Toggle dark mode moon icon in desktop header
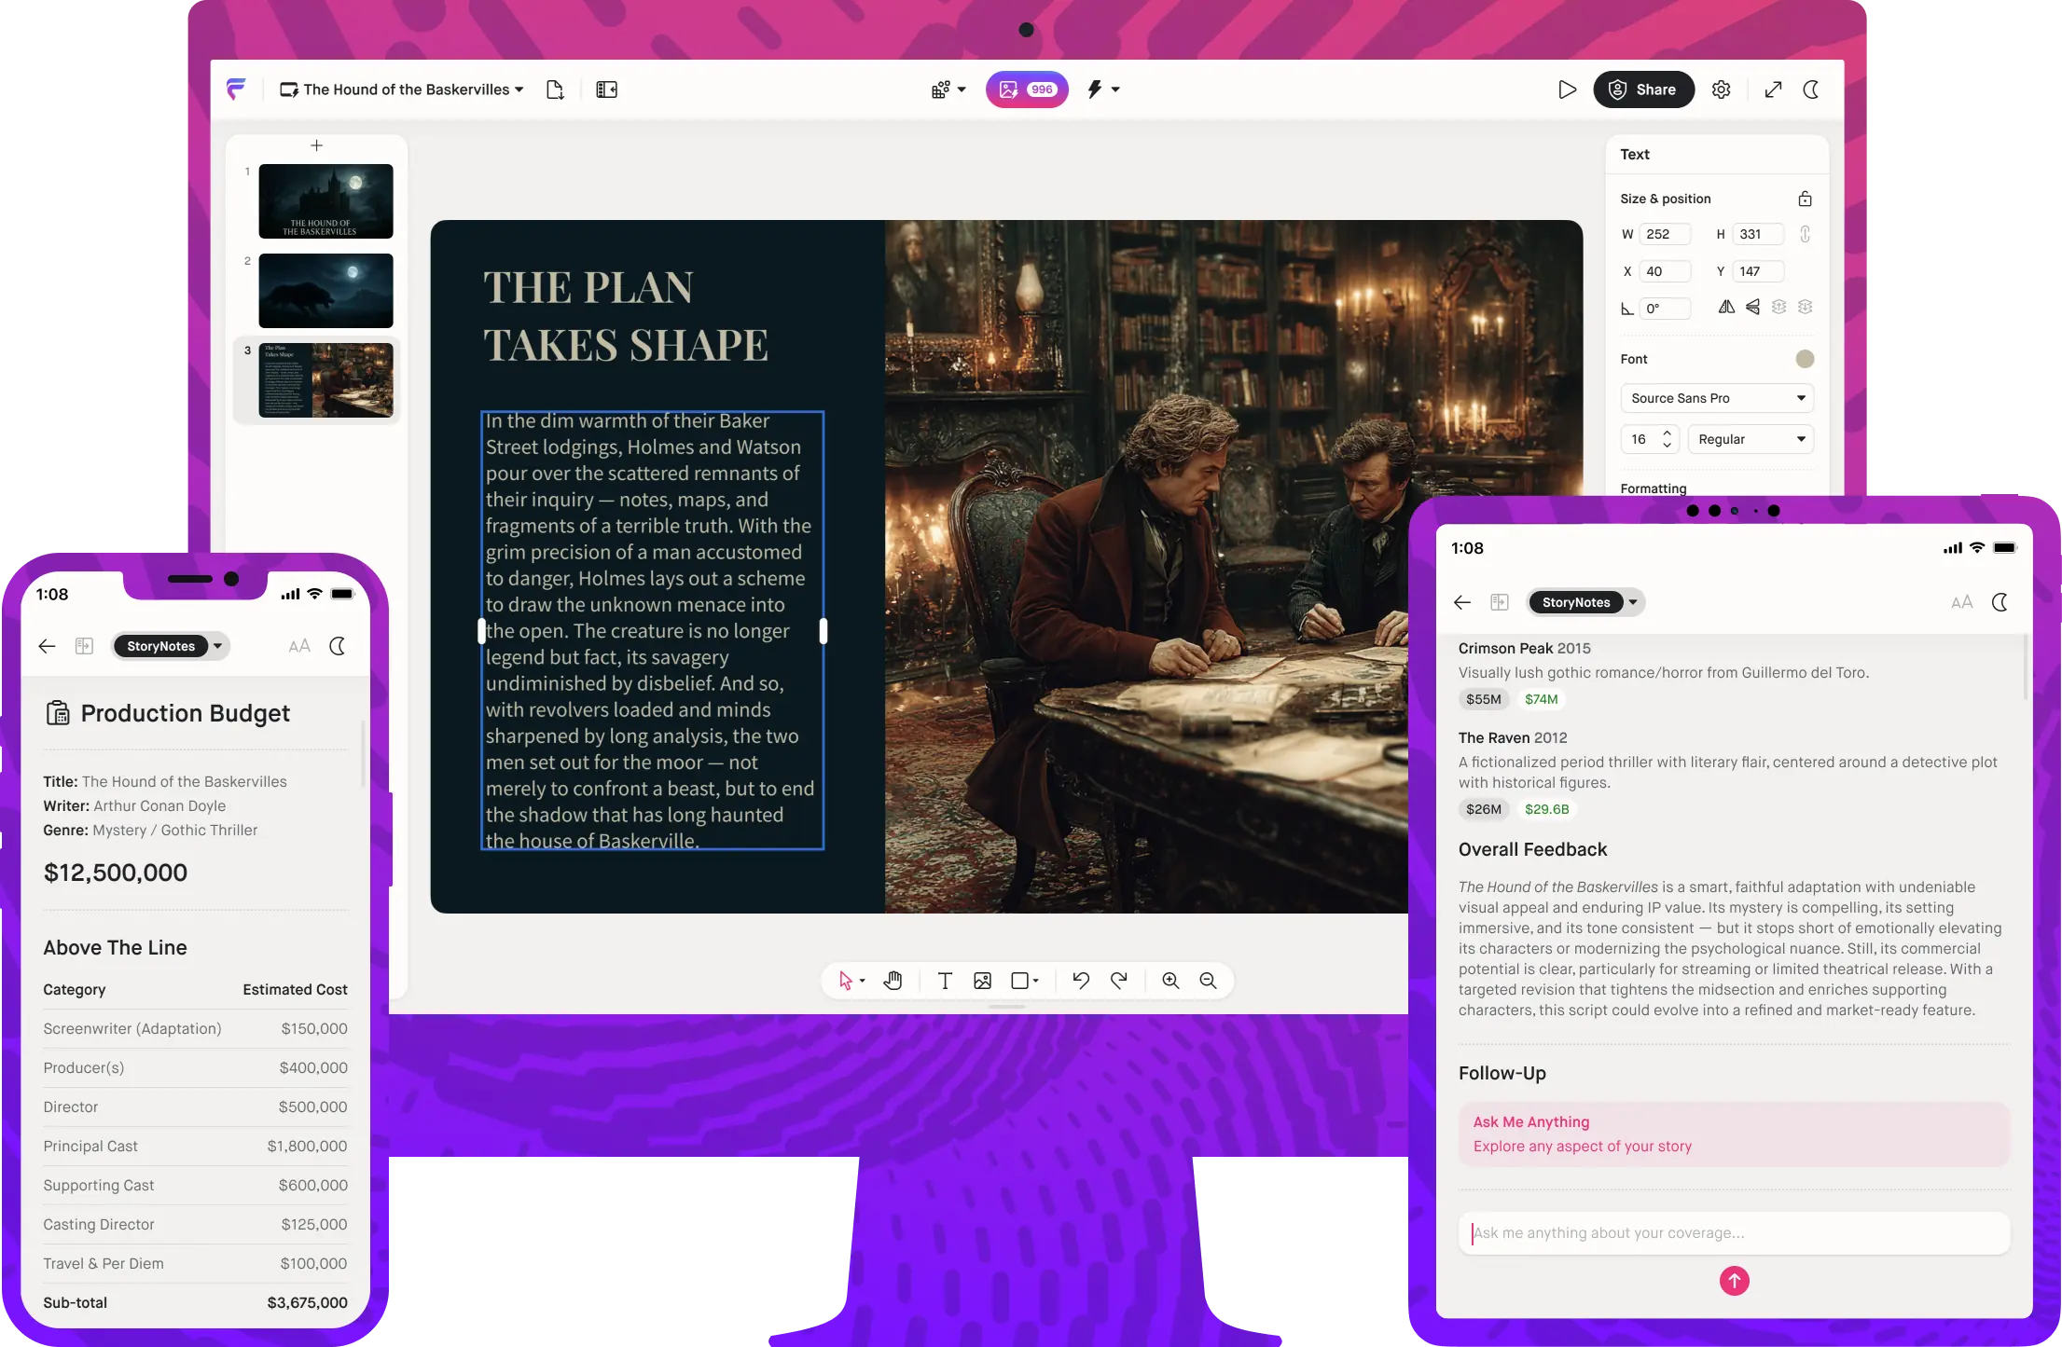Screen dimensions: 2062x1347 point(1811,89)
